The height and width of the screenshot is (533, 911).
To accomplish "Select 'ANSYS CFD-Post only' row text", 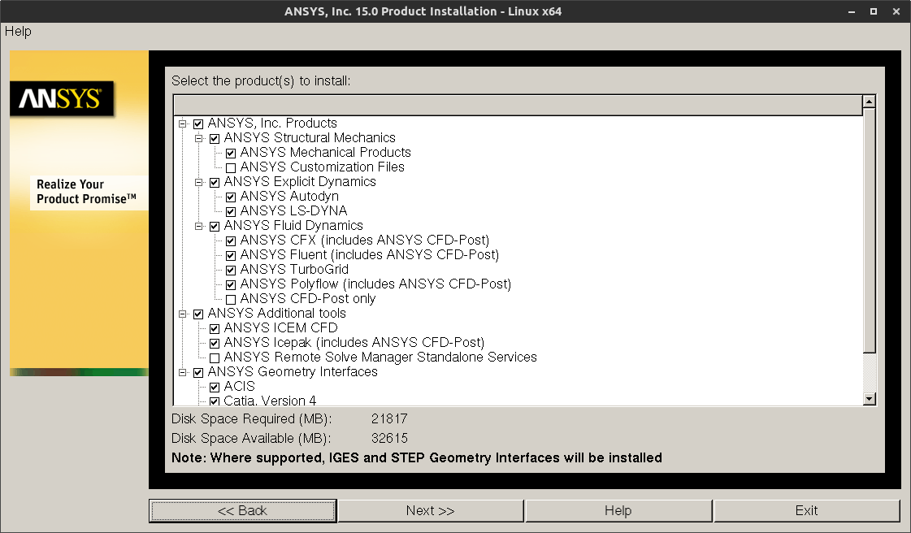I will tap(308, 298).
